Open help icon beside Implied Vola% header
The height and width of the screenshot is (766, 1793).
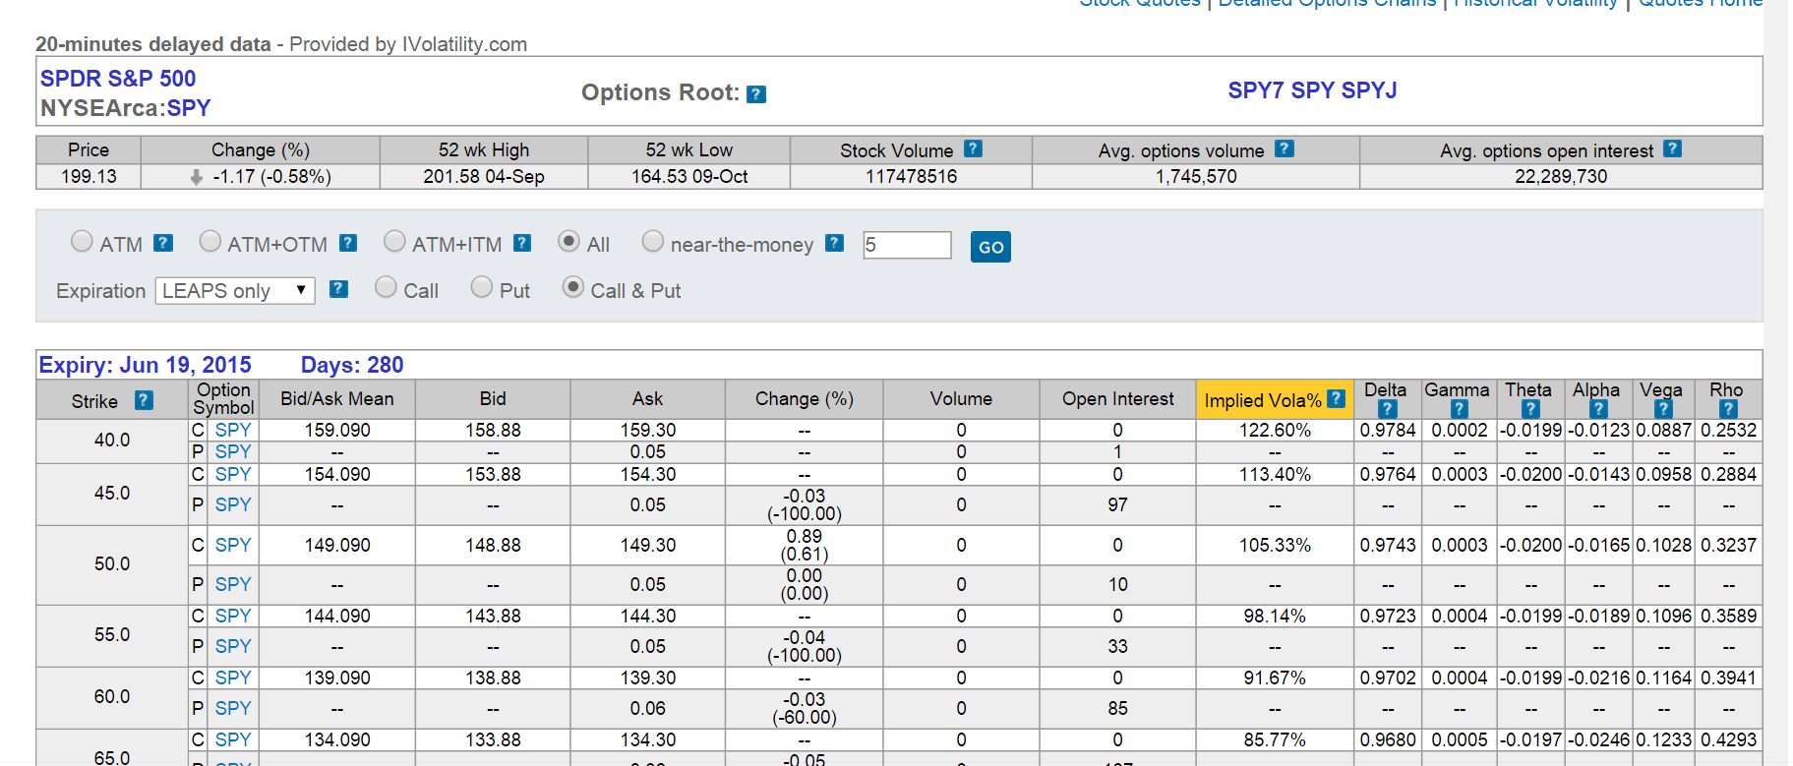tap(1336, 398)
